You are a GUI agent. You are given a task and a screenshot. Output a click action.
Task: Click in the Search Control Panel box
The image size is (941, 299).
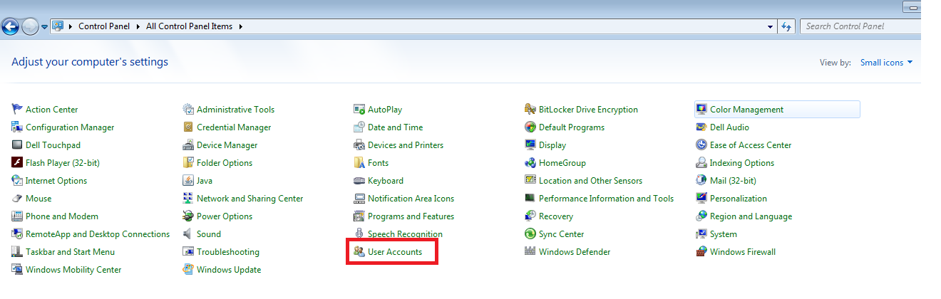861,26
